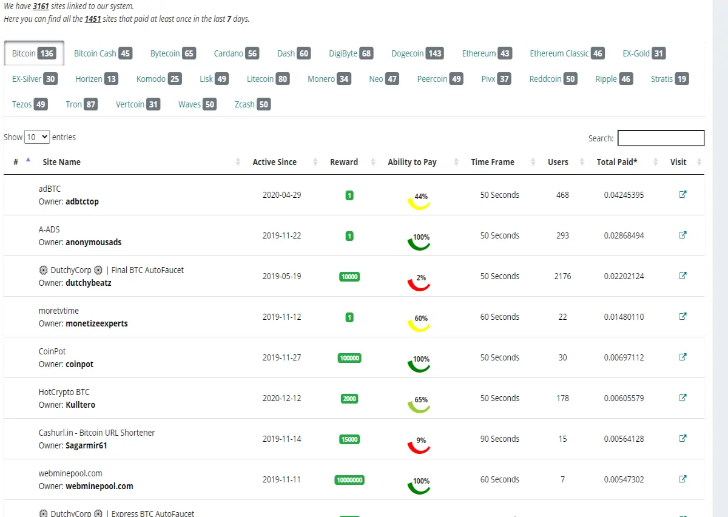Image resolution: width=728 pixels, height=517 pixels.
Task: Open adBTC visit link icon
Action: click(x=682, y=195)
